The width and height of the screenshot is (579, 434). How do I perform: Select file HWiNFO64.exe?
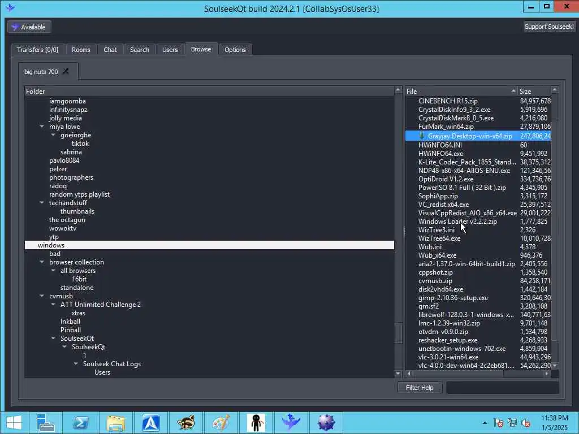pyautogui.click(x=440, y=154)
